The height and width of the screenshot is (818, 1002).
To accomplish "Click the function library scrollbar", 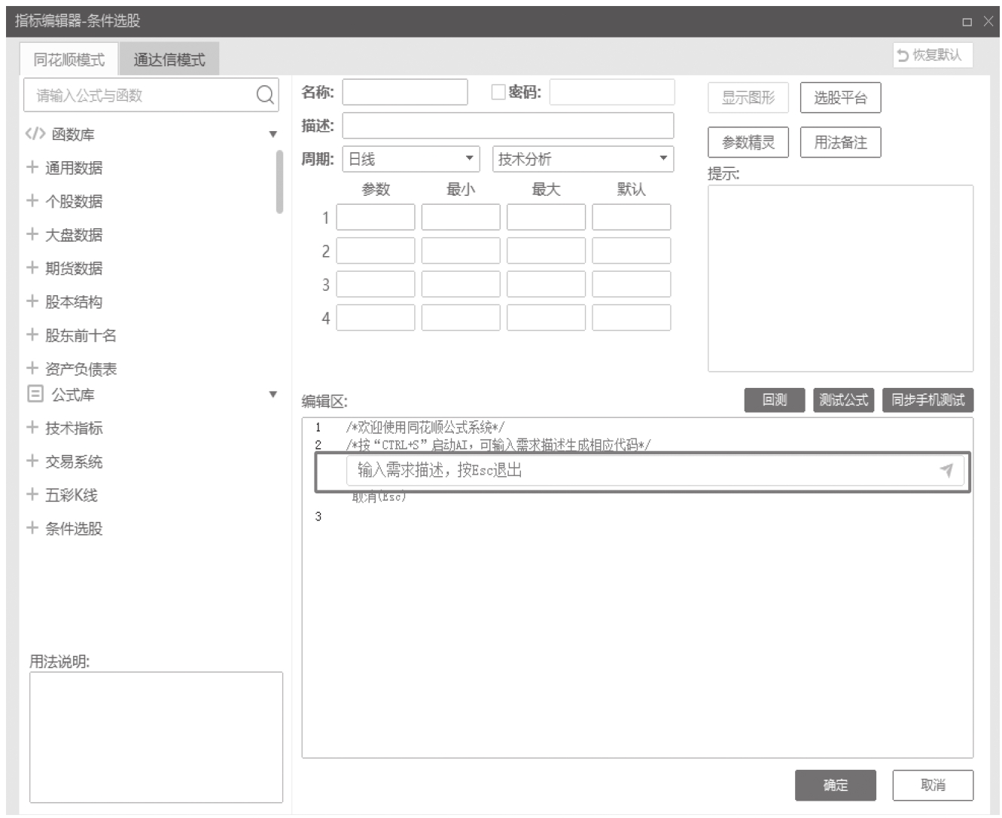I will pyautogui.click(x=279, y=182).
